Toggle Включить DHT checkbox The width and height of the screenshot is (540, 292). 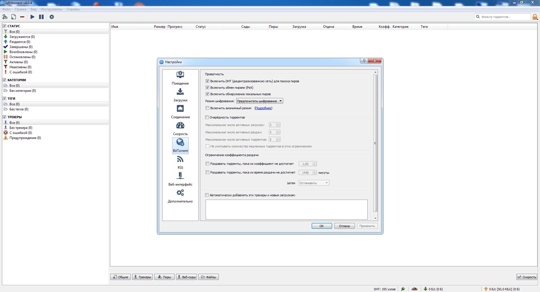tap(207, 81)
